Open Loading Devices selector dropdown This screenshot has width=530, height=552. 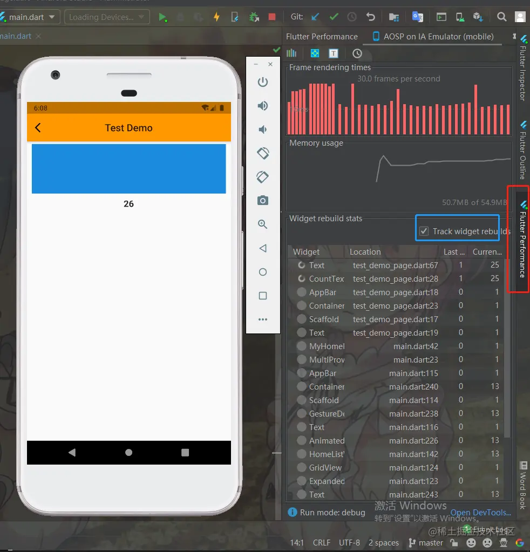[x=107, y=17]
